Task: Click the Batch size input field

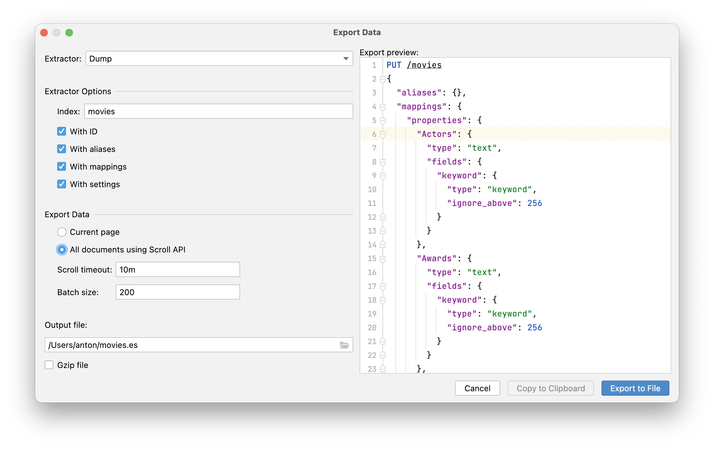Action: point(178,292)
